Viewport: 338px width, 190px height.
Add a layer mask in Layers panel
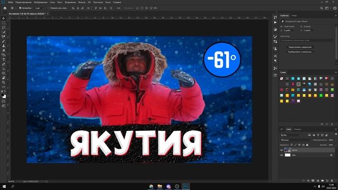coord(313,180)
